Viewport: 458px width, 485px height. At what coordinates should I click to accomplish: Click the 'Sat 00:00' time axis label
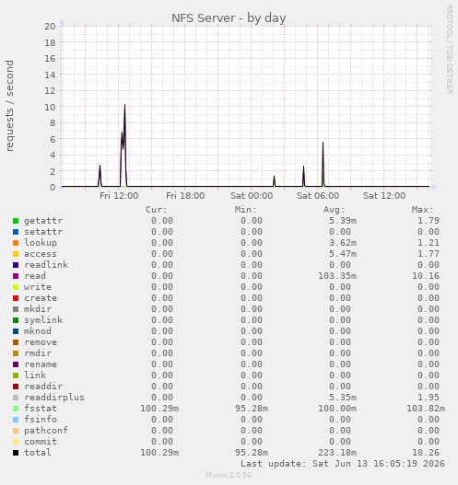pos(252,196)
